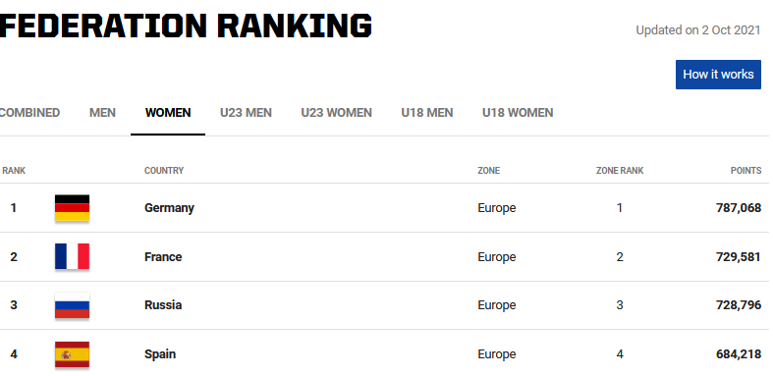This screenshot has width=773, height=376.
Task: Select the U18 MEN tab
Action: pyautogui.click(x=427, y=113)
